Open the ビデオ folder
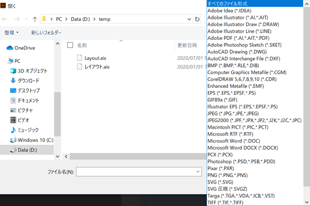This screenshot has height=206, width=310. point(20,120)
